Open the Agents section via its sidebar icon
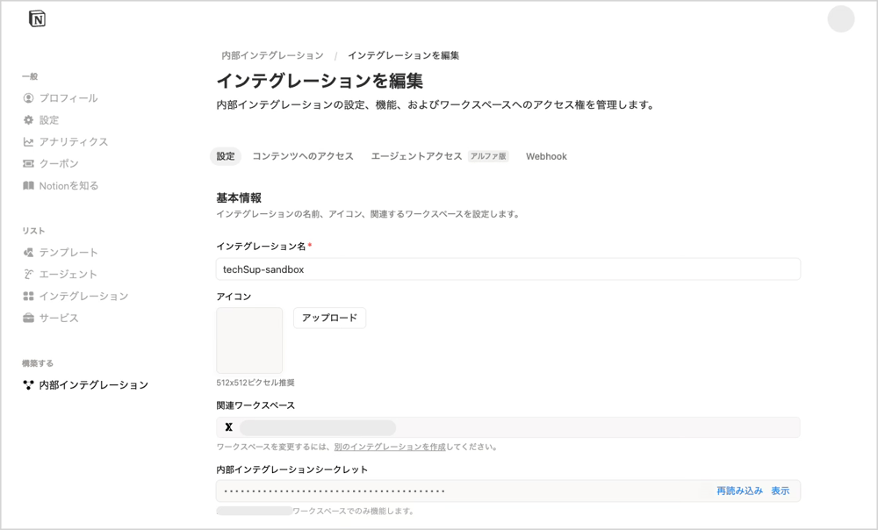This screenshot has width=878, height=530. click(x=27, y=274)
